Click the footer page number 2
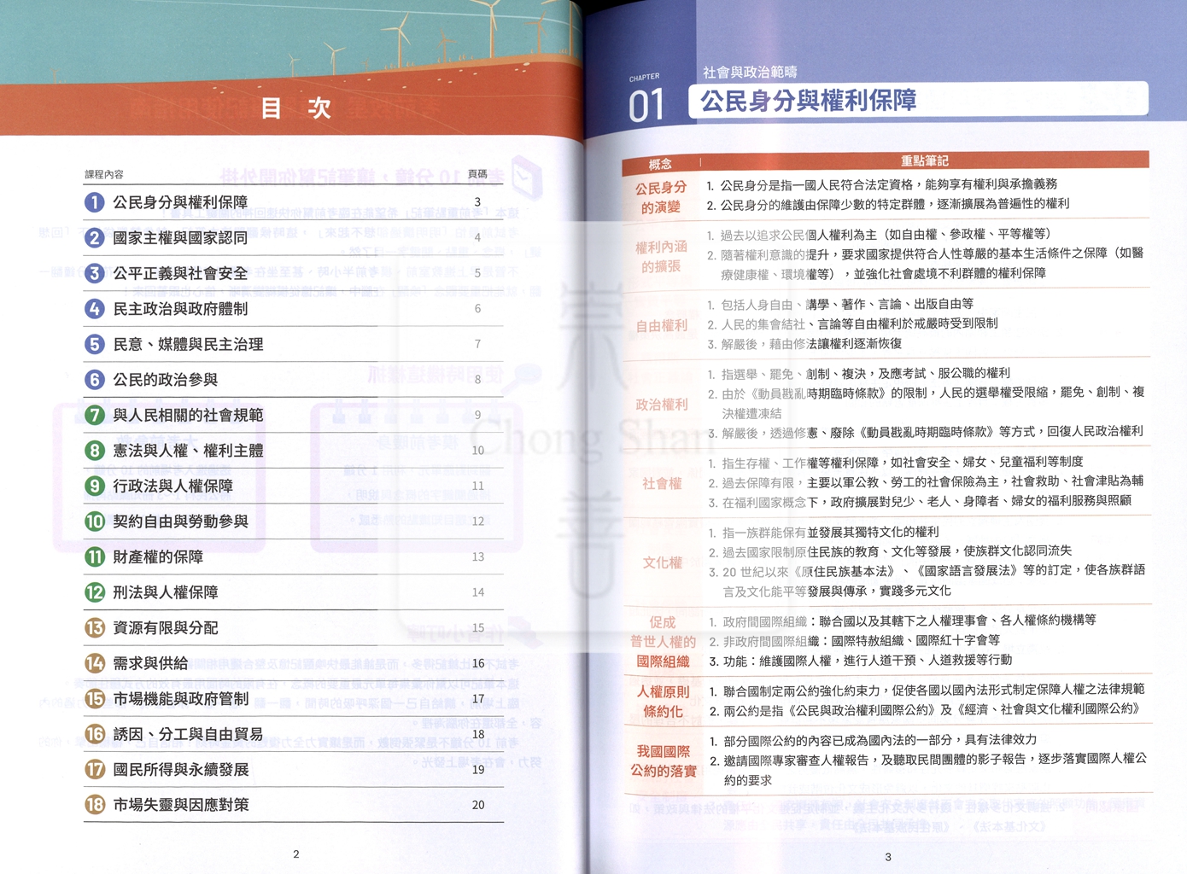 tap(296, 854)
